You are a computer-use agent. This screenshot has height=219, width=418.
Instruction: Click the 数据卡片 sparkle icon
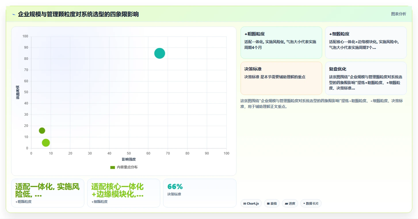point(304,203)
